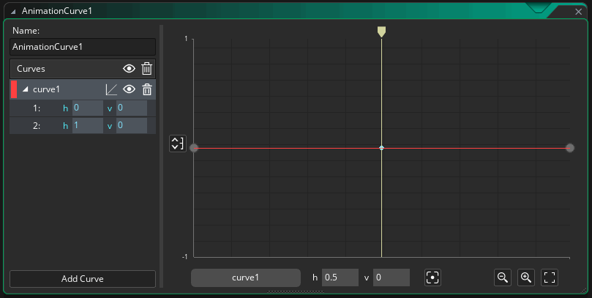Toggle visibility of all Curves

(x=129, y=69)
